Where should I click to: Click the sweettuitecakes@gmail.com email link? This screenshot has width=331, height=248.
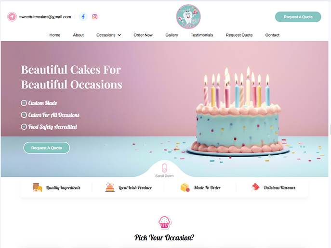tap(45, 17)
